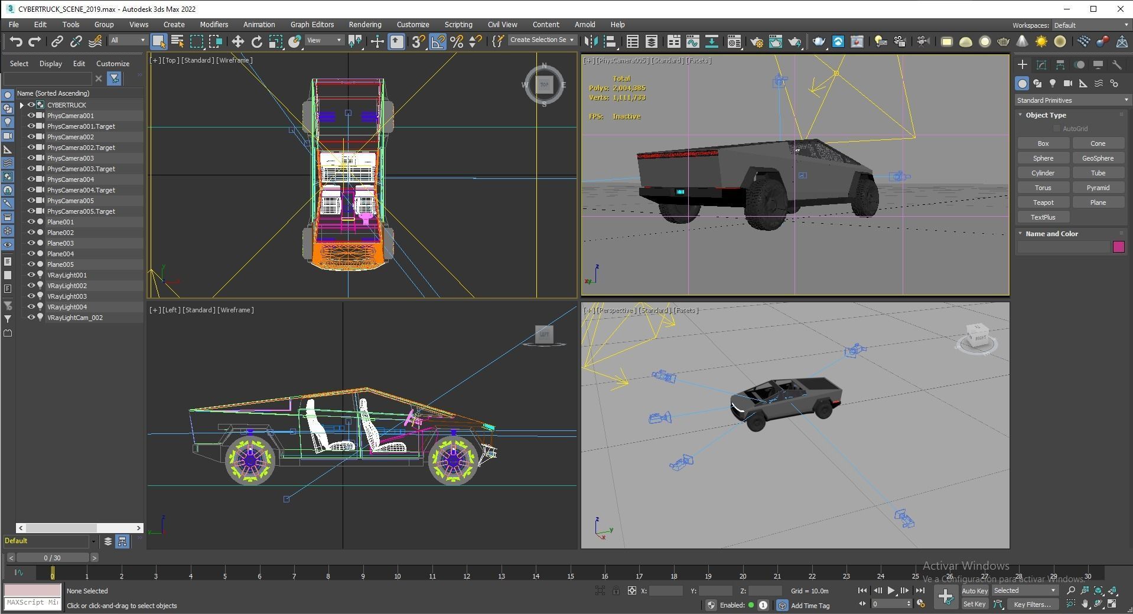The width and height of the screenshot is (1133, 614).
Task: Open the Modifiers menu
Action: coord(214,25)
